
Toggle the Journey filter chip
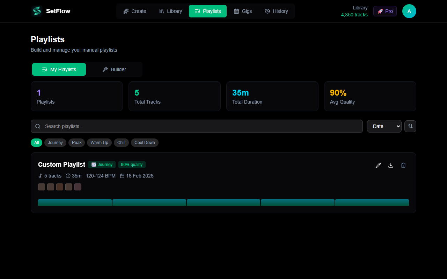point(55,143)
